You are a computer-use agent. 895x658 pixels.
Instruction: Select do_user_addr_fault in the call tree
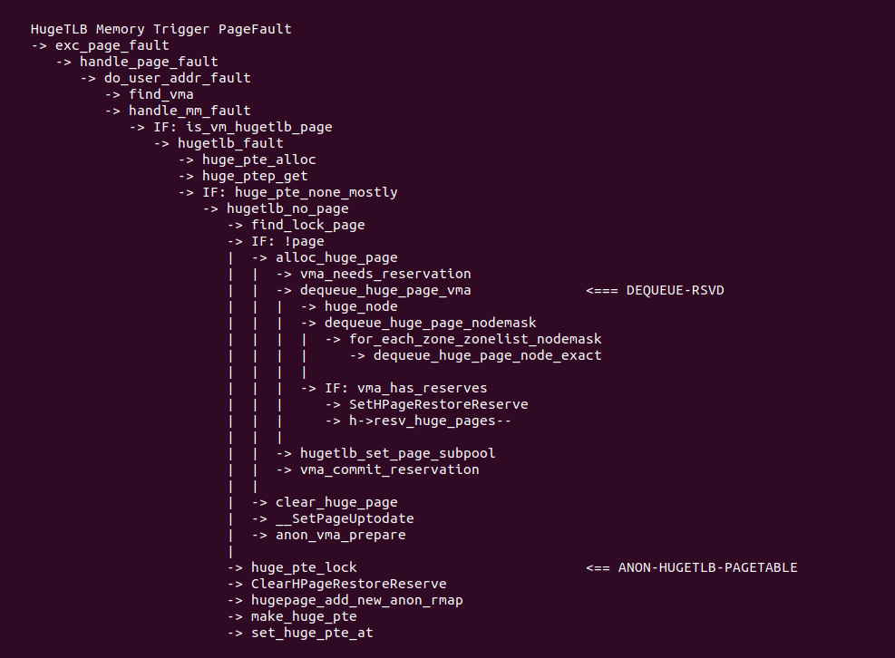[x=177, y=78]
